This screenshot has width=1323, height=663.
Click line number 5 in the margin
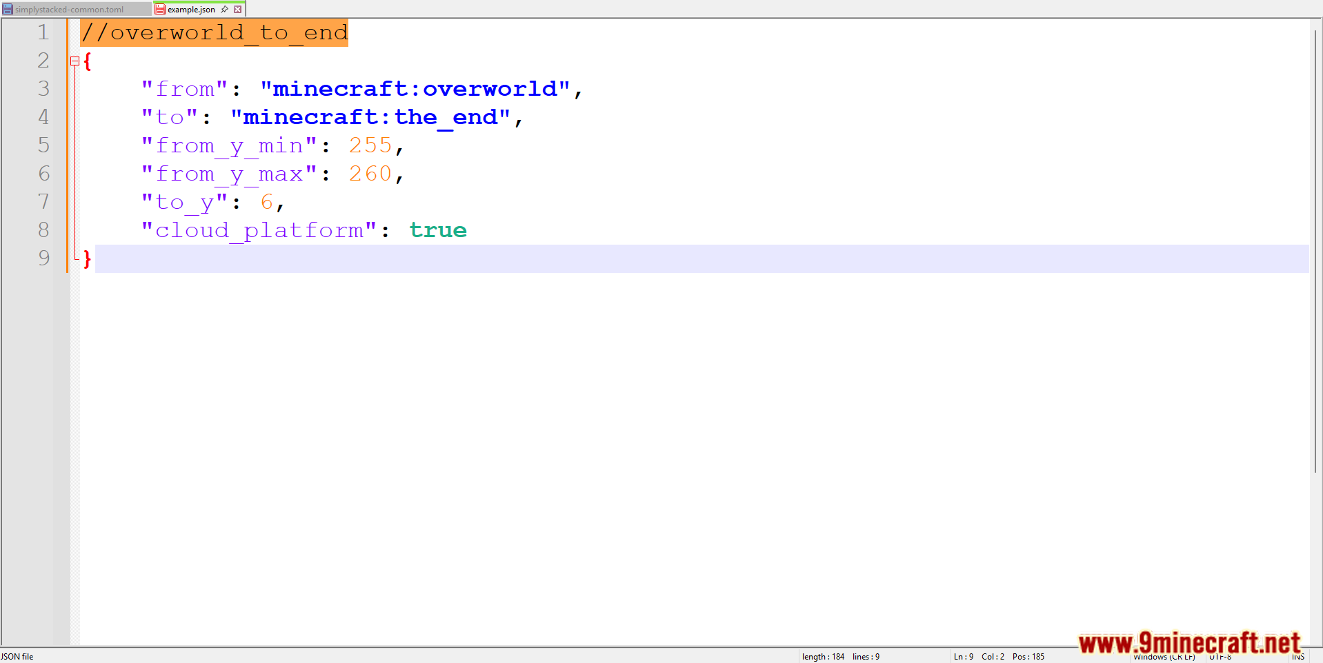pos(43,145)
